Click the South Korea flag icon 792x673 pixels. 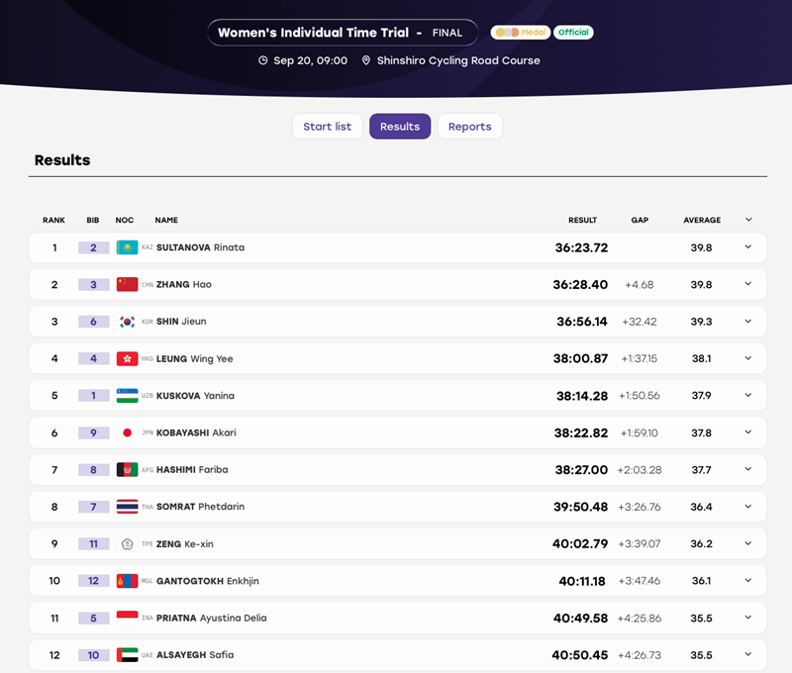click(127, 322)
